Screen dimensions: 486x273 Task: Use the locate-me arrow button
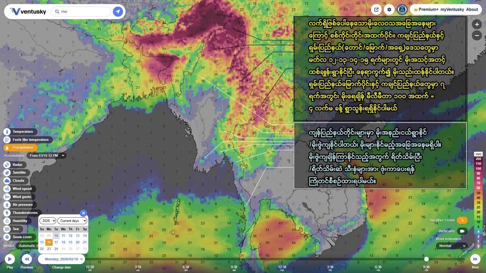118,12
